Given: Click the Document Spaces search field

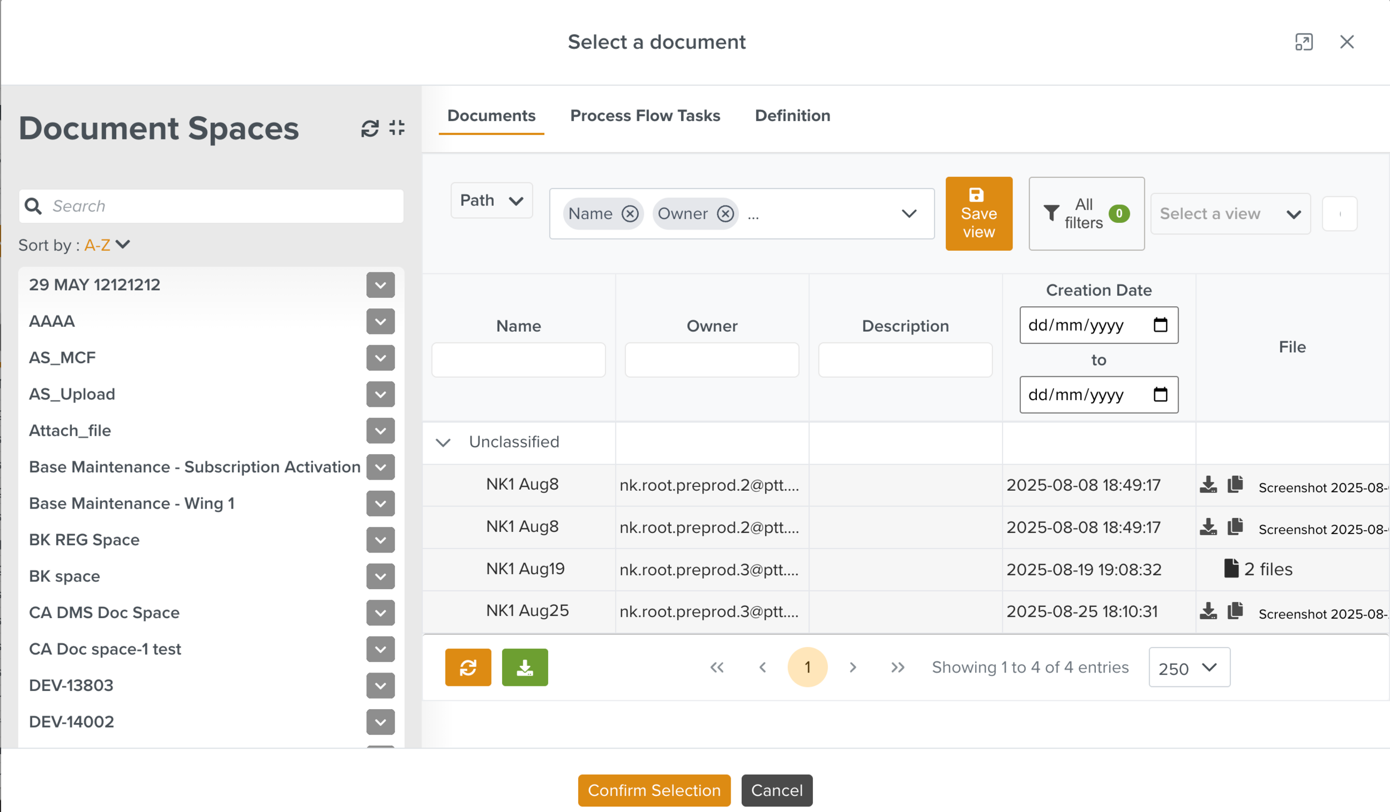Looking at the screenshot, I should click(x=222, y=206).
